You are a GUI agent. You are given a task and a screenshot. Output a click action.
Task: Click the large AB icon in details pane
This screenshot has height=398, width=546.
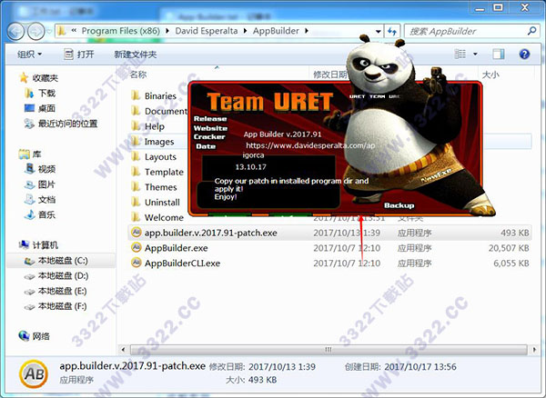pos(34,374)
